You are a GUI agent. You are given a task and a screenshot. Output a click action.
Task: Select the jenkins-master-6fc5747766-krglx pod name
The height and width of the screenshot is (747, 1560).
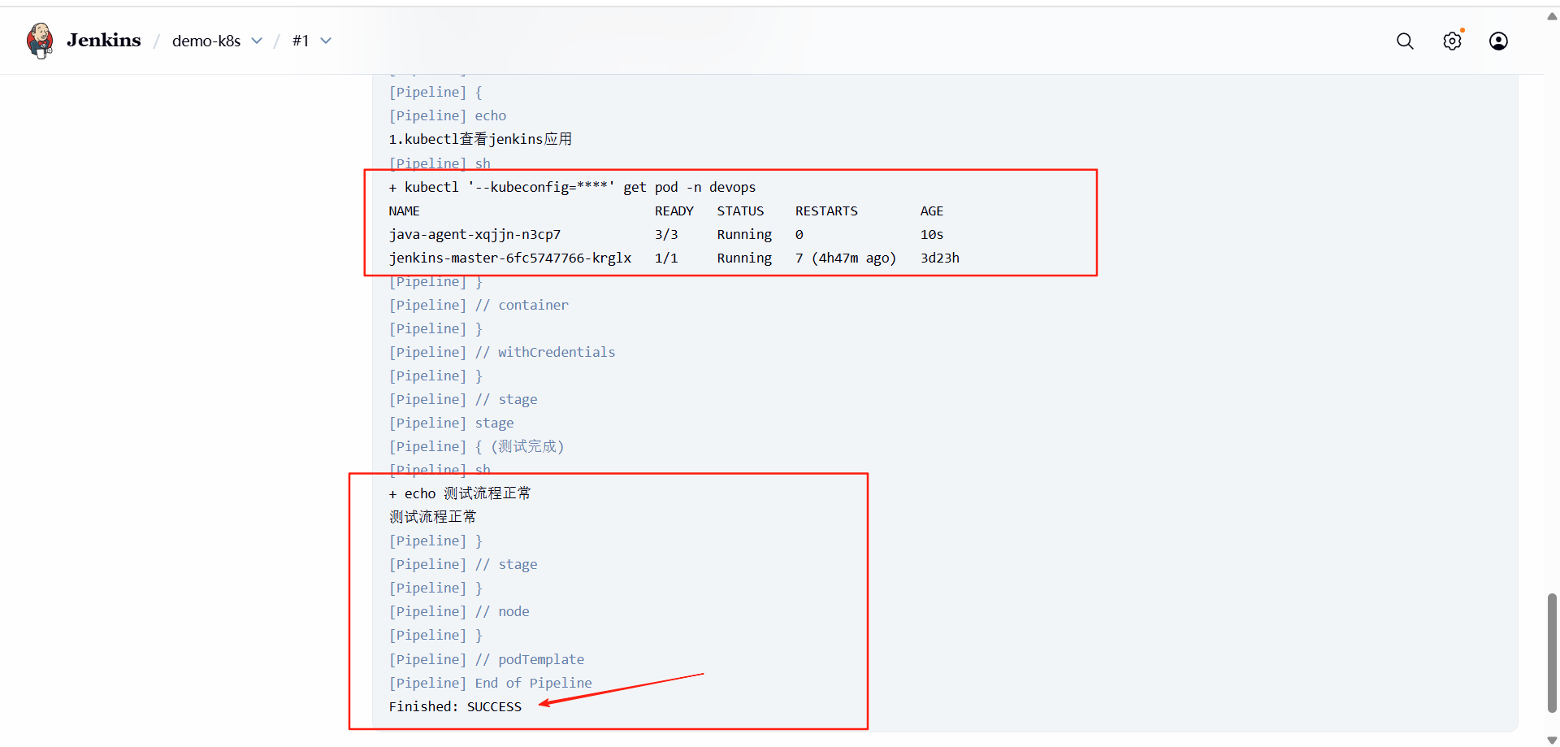coord(509,258)
